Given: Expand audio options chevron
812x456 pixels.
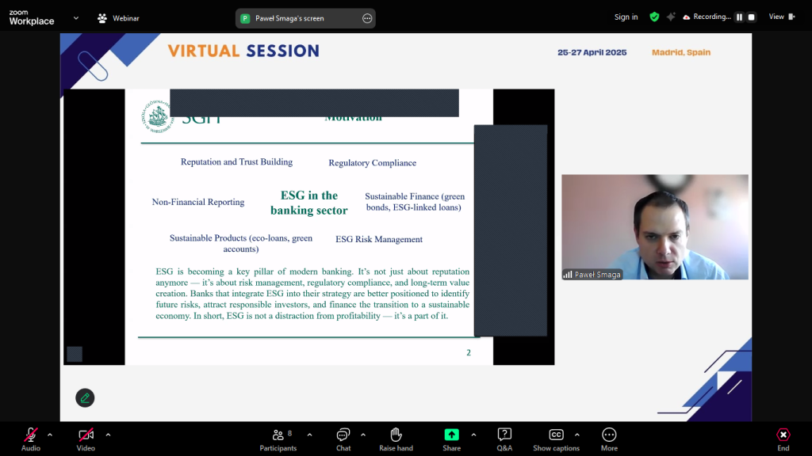Looking at the screenshot, I should pyautogui.click(x=50, y=435).
